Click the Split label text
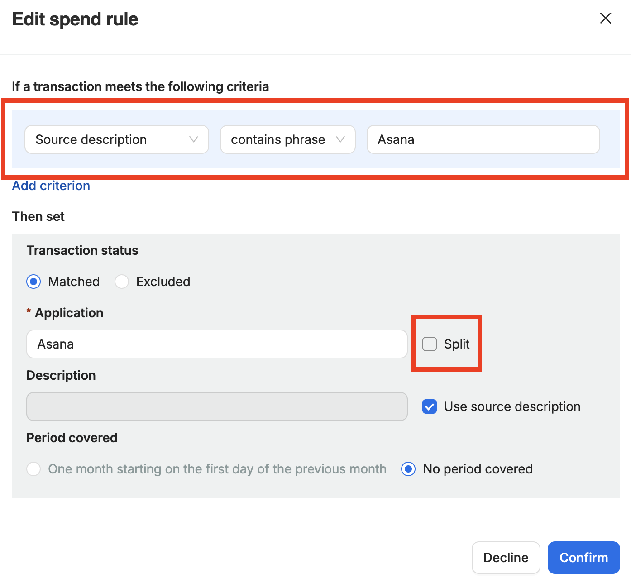Screen dimensions: 631x583 click(457, 344)
